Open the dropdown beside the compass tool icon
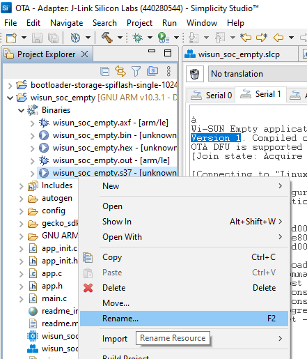Viewport: 307px width, 359px height. tap(88, 38)
